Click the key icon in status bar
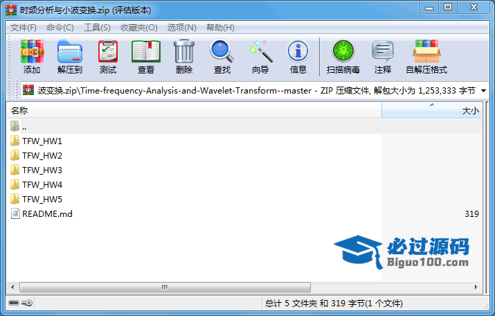Image resolution: width=495 pixels, height=316 pixels. point(27,303)
